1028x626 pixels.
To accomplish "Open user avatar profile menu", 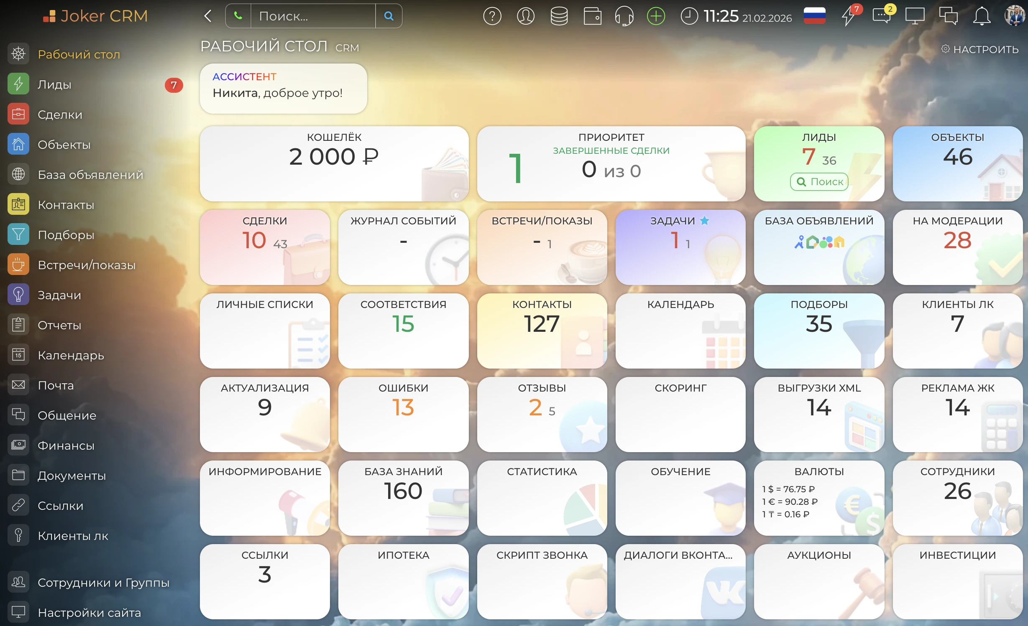I will tap(1015, 15).
